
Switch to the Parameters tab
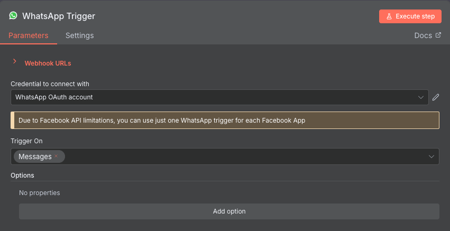[29, 35]
